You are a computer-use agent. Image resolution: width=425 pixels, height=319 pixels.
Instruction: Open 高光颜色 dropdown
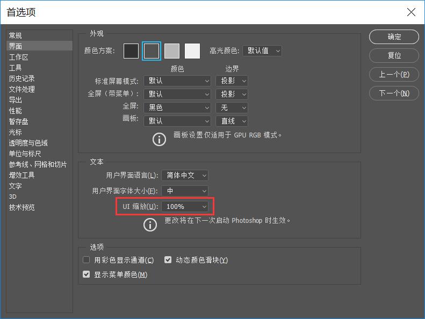pyautogui.click(x=262, y=50)
